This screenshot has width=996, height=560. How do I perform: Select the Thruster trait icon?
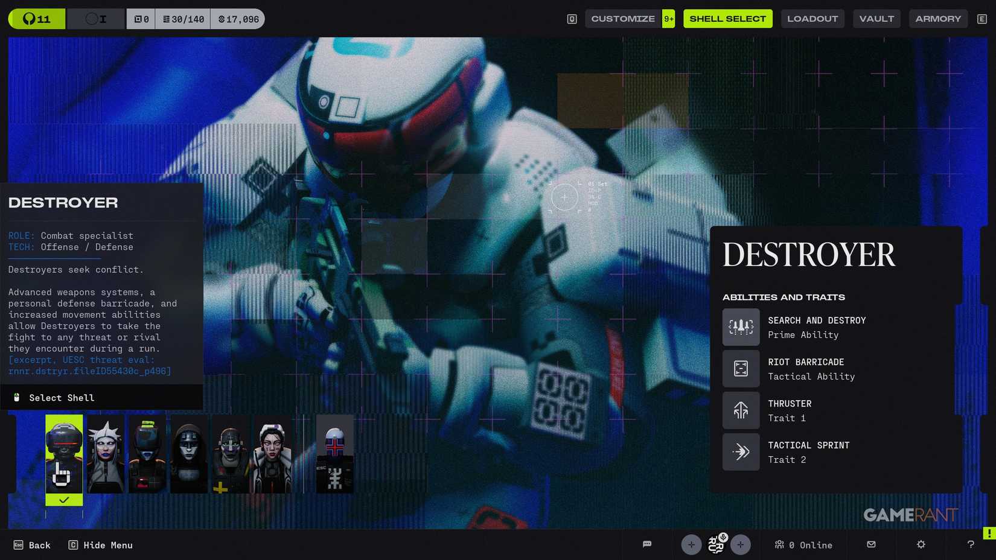[741, 410]
